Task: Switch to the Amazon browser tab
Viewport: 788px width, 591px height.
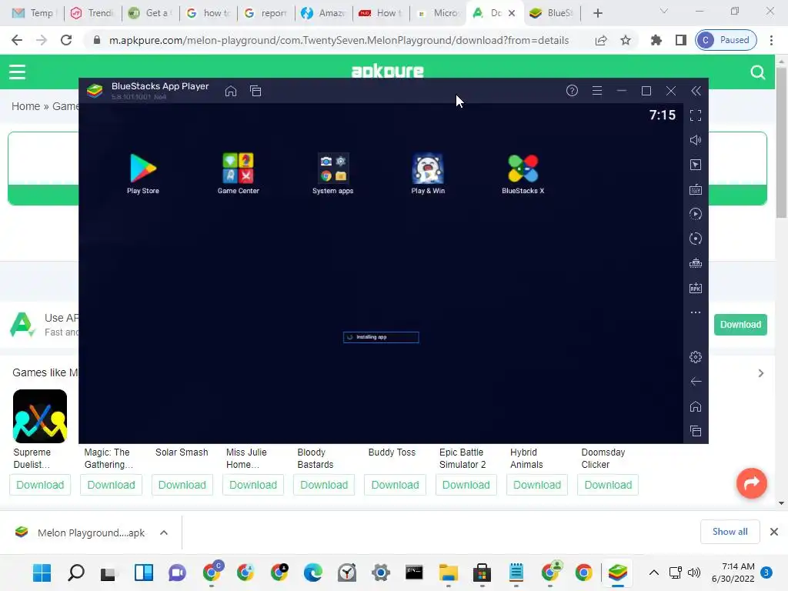Action: (324, 13)
